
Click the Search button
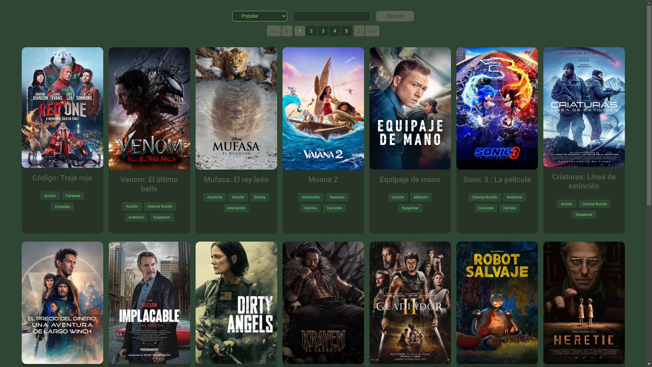[395, 16]
